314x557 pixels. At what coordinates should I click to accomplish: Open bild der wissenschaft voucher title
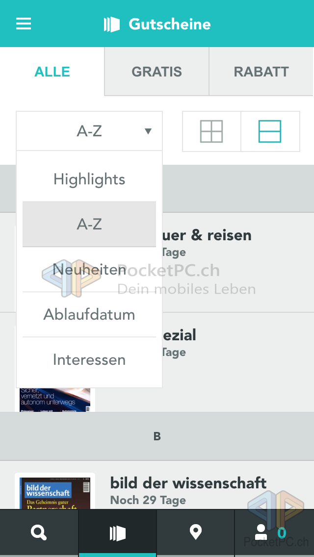pyautogui.click(x=188, y=483)
